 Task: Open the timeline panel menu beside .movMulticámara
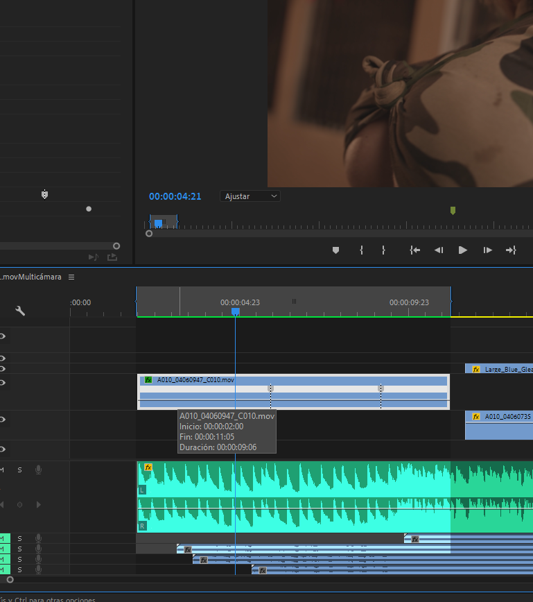coord(71,277)
